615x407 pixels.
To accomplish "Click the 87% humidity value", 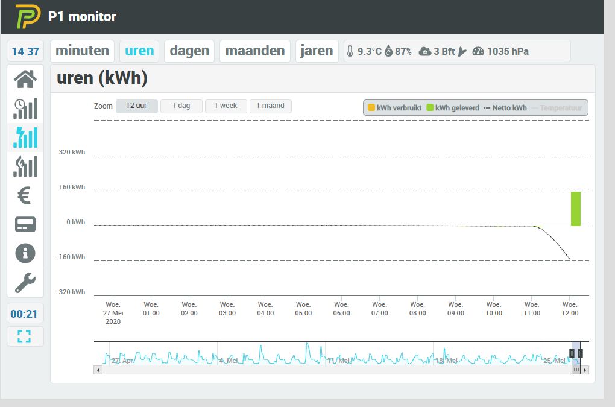I will coord(403,51).
